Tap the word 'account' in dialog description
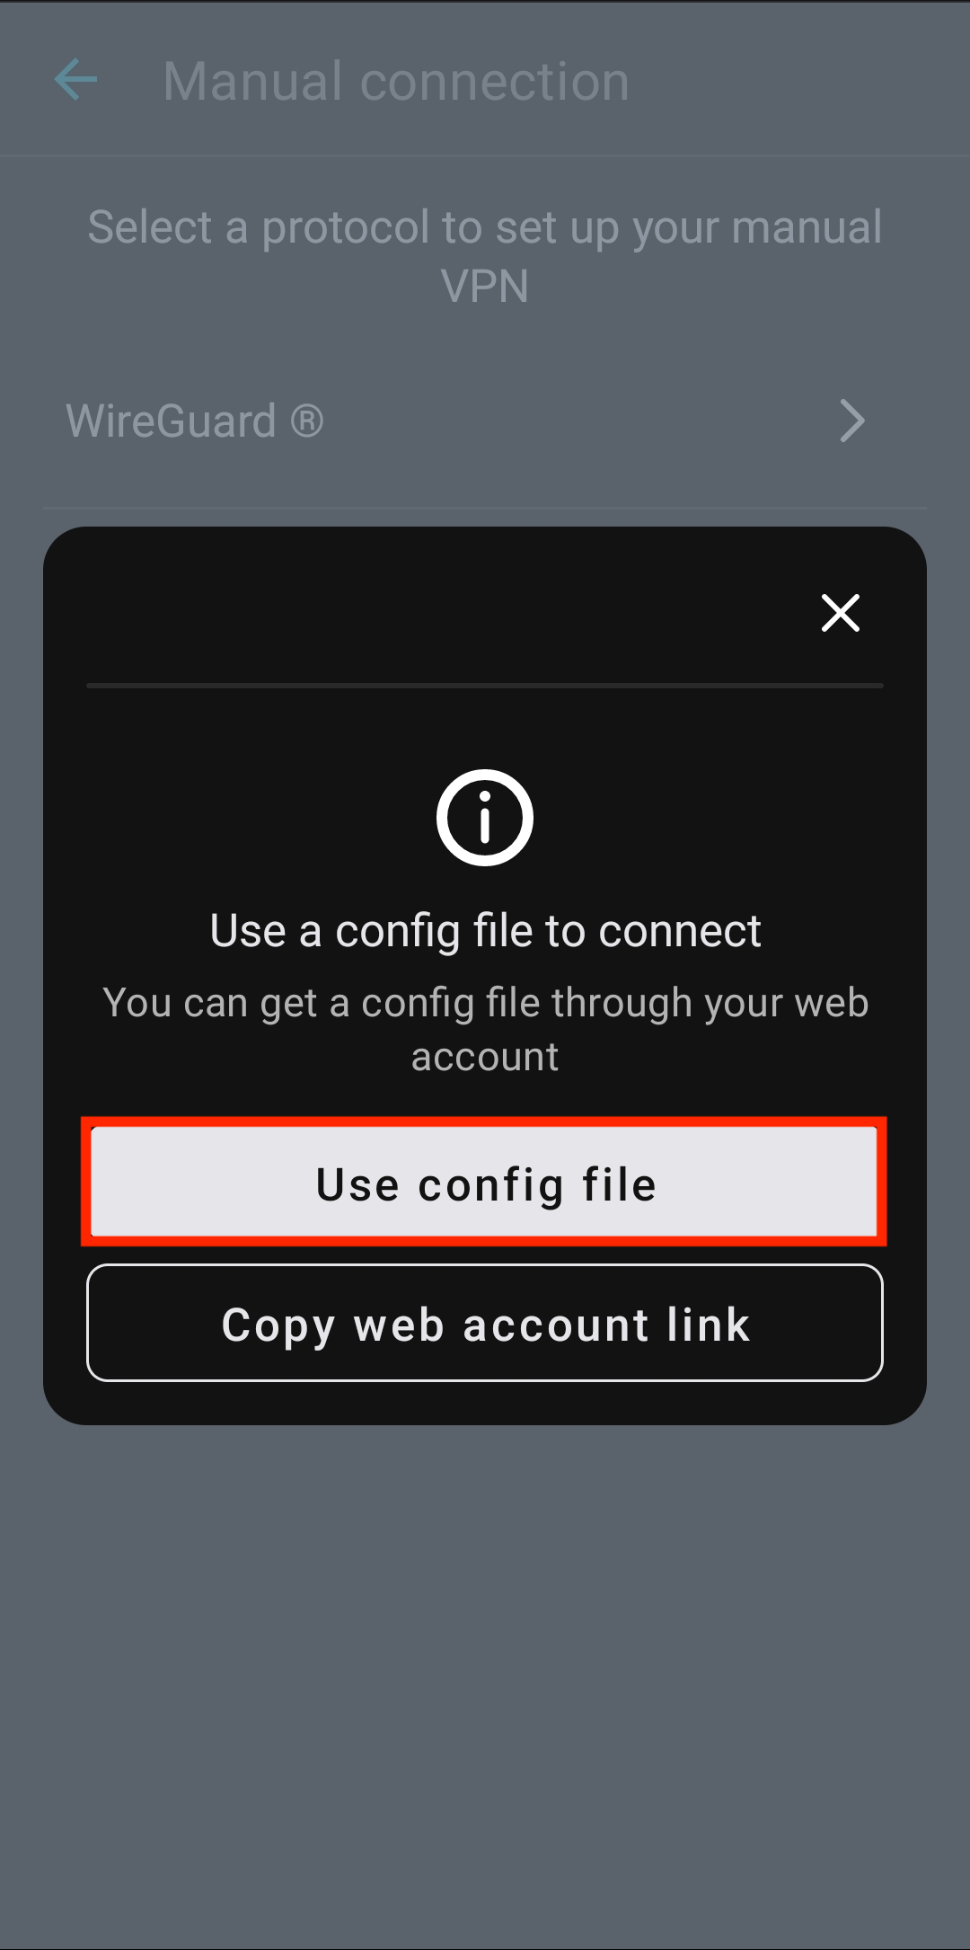Screen dimensions: 970x1950 pyautogui.click(x=485, y=1057)
